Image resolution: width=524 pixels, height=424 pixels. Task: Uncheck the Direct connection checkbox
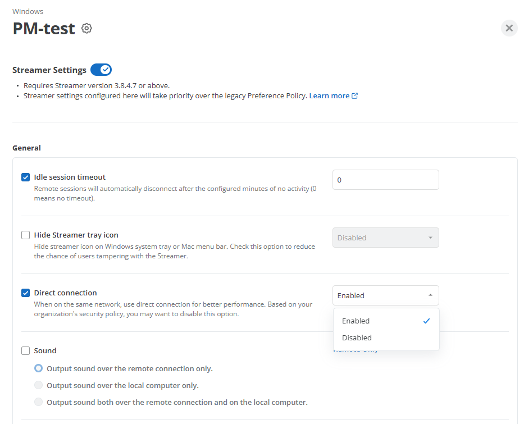coord(25,293)
